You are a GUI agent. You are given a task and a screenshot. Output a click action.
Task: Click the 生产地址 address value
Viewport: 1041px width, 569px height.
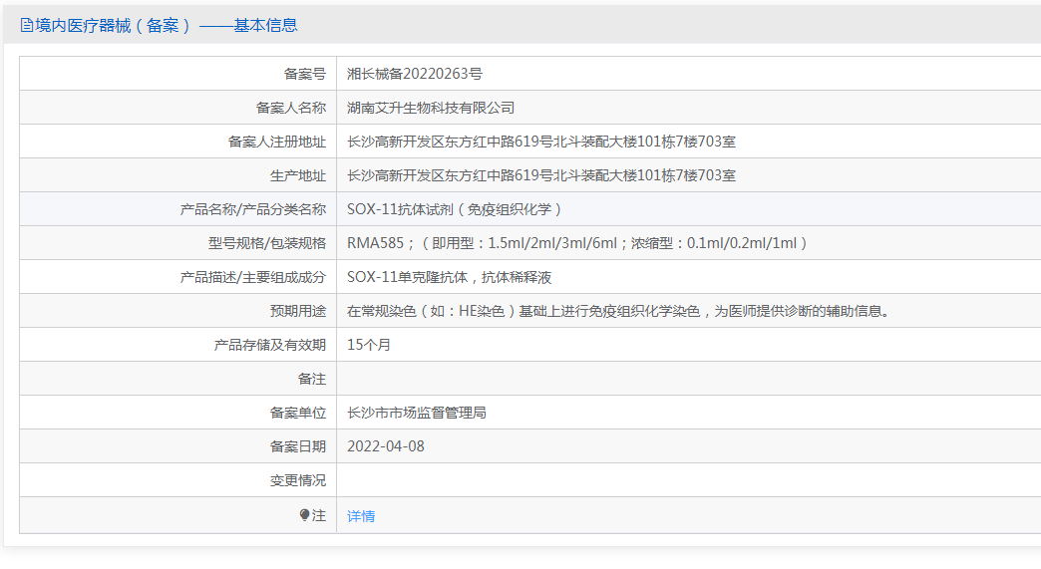pyautogui.click(x=541, y=175)
